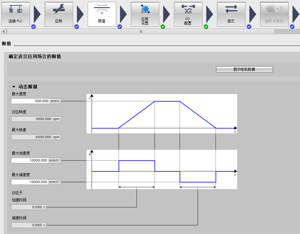
Task: Click the 对应转速 3000.000 rpm field
Action: [x=36, y=119]
